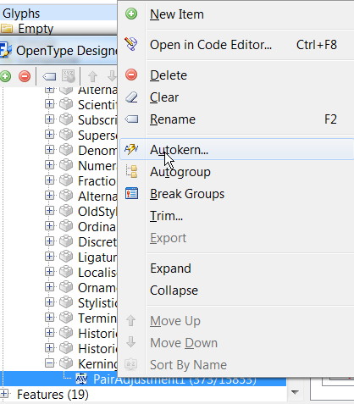Choose Trim... from the context menu
Screen dimensions: 354x404
[x=166, y=216]
